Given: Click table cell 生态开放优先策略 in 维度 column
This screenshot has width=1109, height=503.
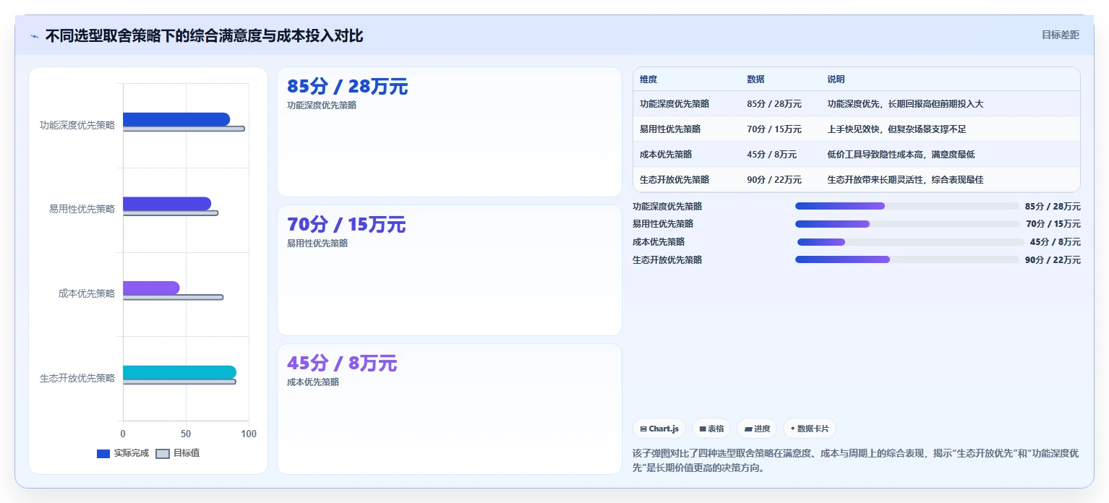Looking at the screenshot, I should coord(675,180).
